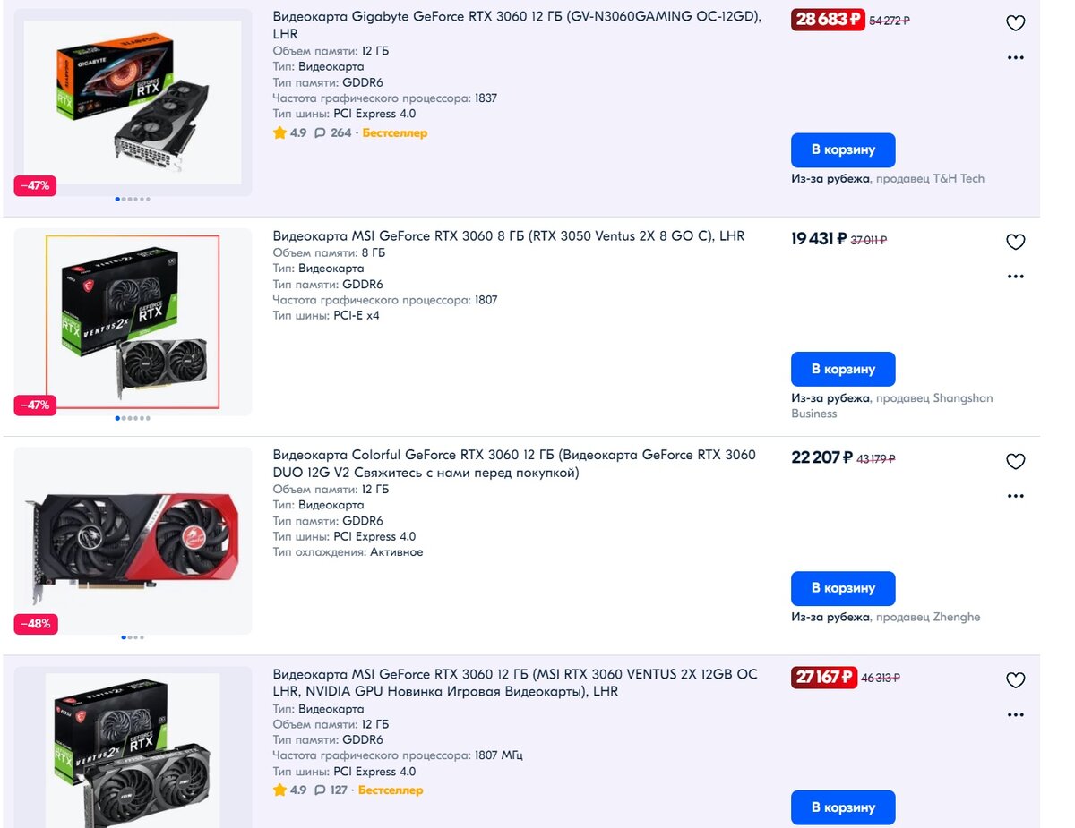Viewport: 1075px width, 828px height.
Task: Click image carousel dots under MSI 8 ГБ photo
Action: 133,418
